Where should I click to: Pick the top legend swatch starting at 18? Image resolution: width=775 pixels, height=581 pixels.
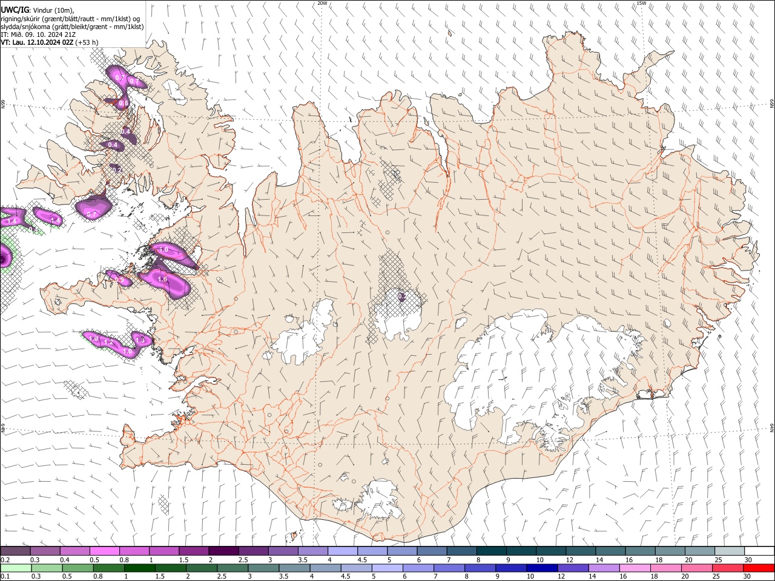click(669, 551)
